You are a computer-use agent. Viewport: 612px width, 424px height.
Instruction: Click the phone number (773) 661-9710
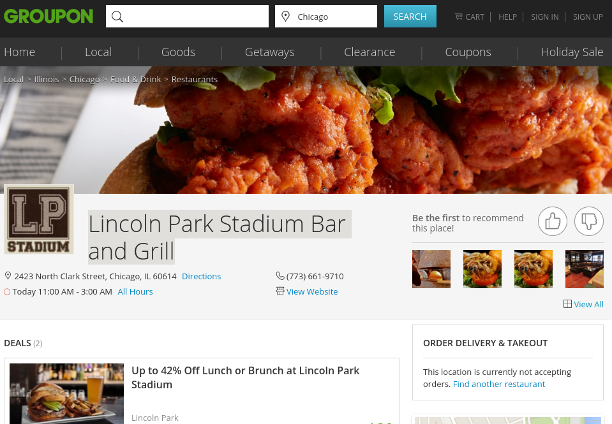point(315,276)
